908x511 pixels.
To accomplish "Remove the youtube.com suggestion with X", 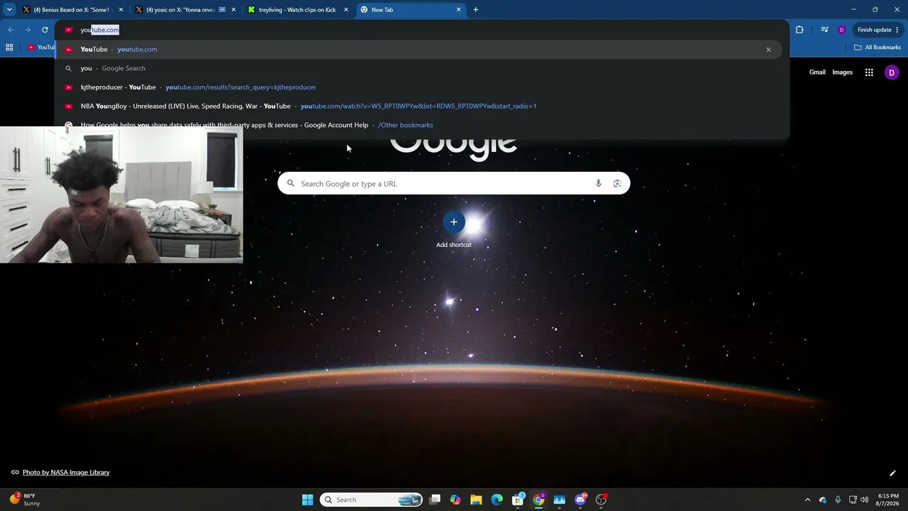I will tap(768, 50).
